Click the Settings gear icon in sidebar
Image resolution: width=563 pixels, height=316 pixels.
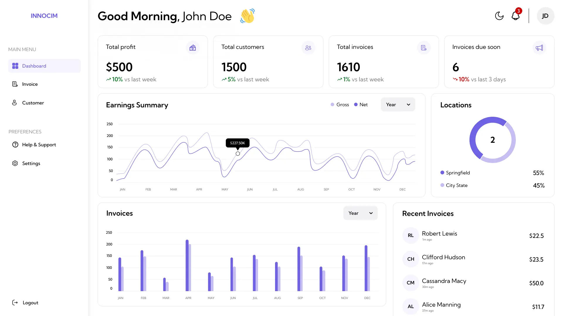coord(15,163)
